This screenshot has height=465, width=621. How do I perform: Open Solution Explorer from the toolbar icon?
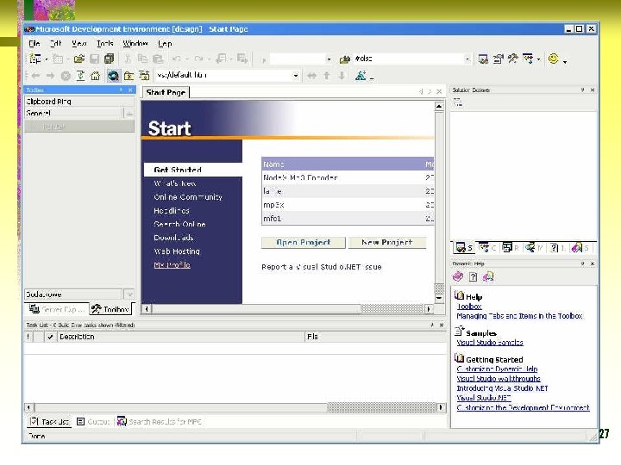coord(483,59)
